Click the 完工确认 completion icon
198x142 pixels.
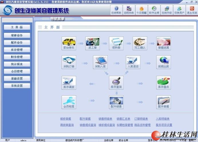[140, 44]
